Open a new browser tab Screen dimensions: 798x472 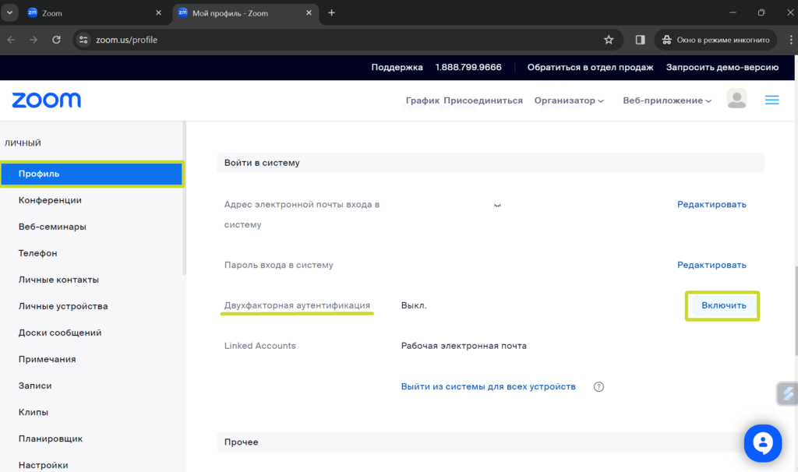pyautogui.click(x=331, y=12)
